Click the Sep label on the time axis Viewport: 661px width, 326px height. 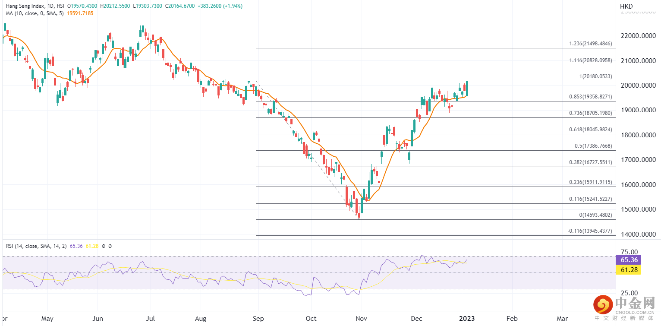pos(258,319)
